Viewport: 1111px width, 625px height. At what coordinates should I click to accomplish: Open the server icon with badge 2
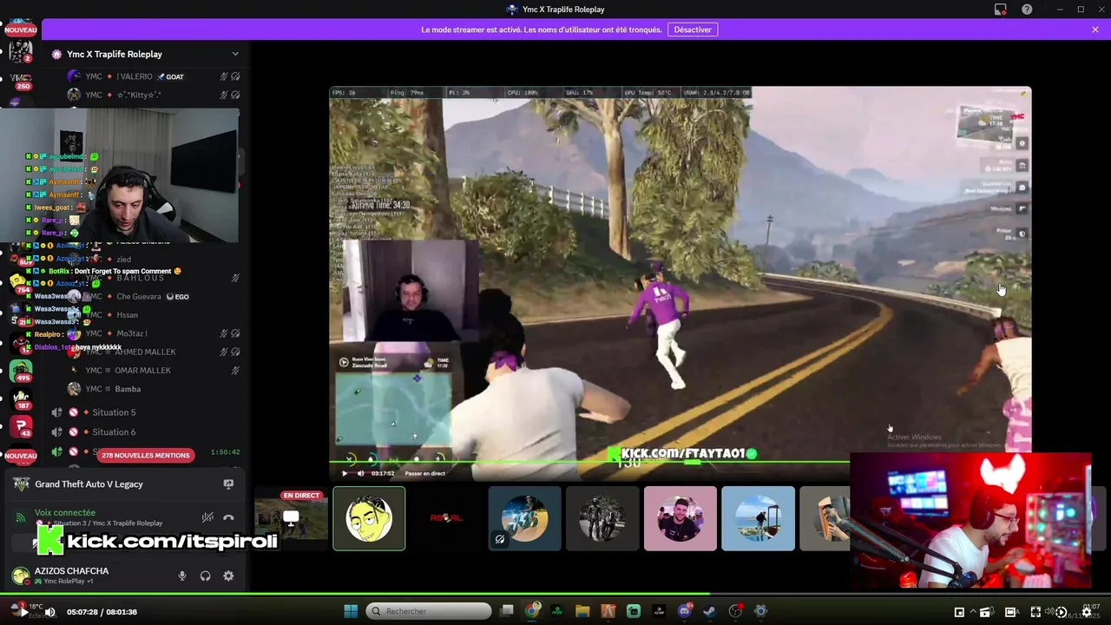(x=21, y=51)
